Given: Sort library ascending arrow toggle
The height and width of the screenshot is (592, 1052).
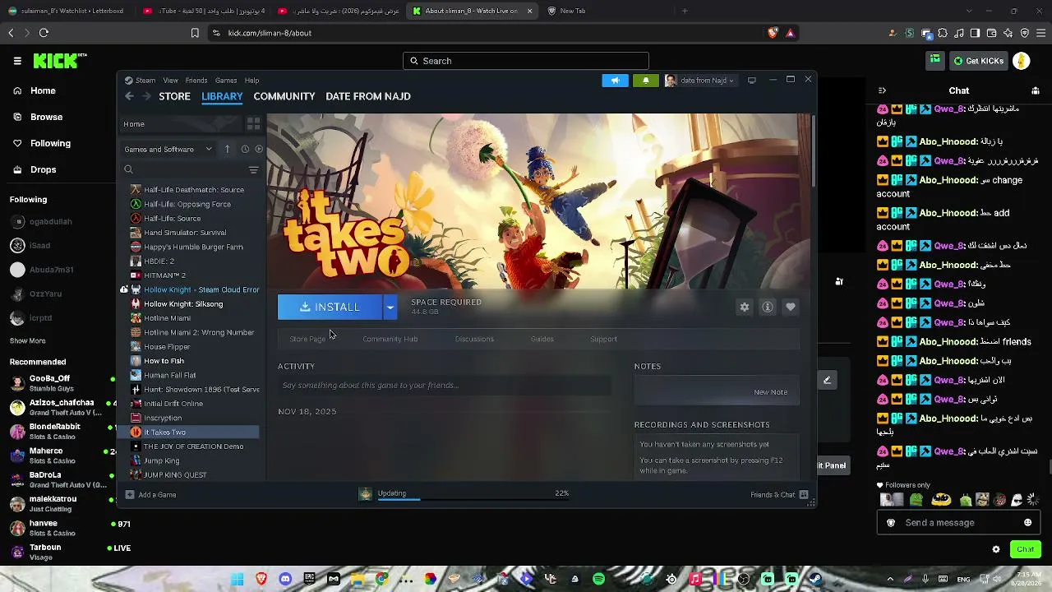Looking at the screenshot, I should pyautogui.click(x=227, y=149).
